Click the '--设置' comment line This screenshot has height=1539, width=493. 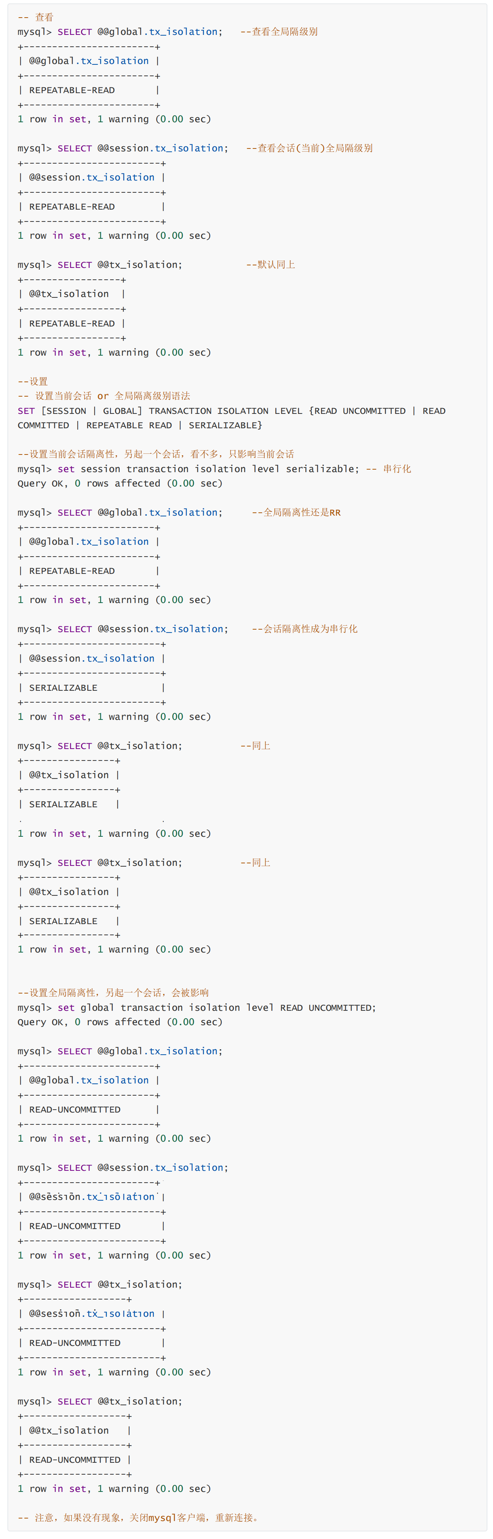[32, 381]
